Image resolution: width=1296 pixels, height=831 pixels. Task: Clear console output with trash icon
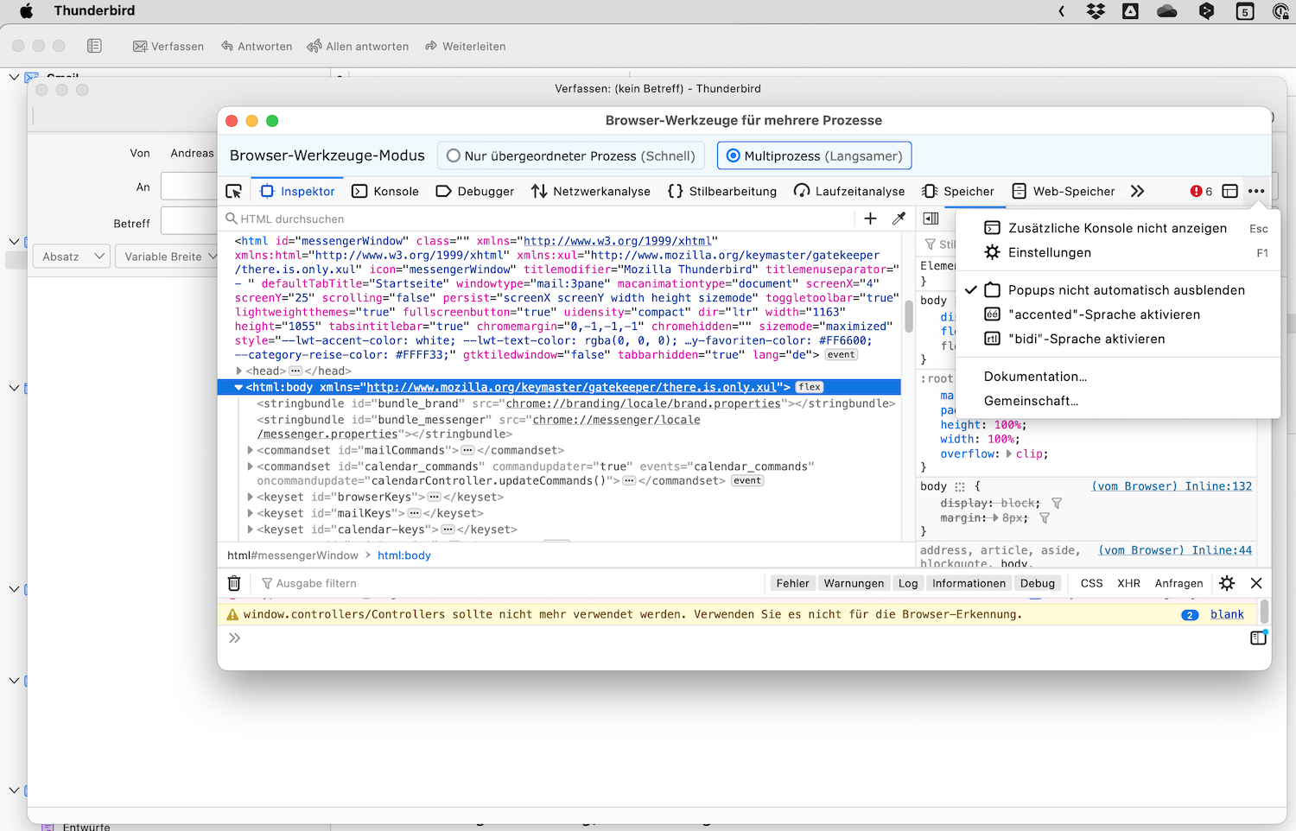[x=234, y=583]
